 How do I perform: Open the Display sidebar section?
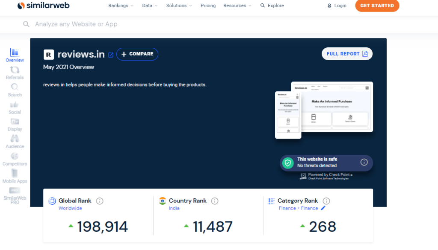pyautogui.click(x=15, y=125)
